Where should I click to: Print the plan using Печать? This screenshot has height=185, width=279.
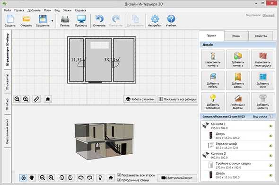click(65, 21)
